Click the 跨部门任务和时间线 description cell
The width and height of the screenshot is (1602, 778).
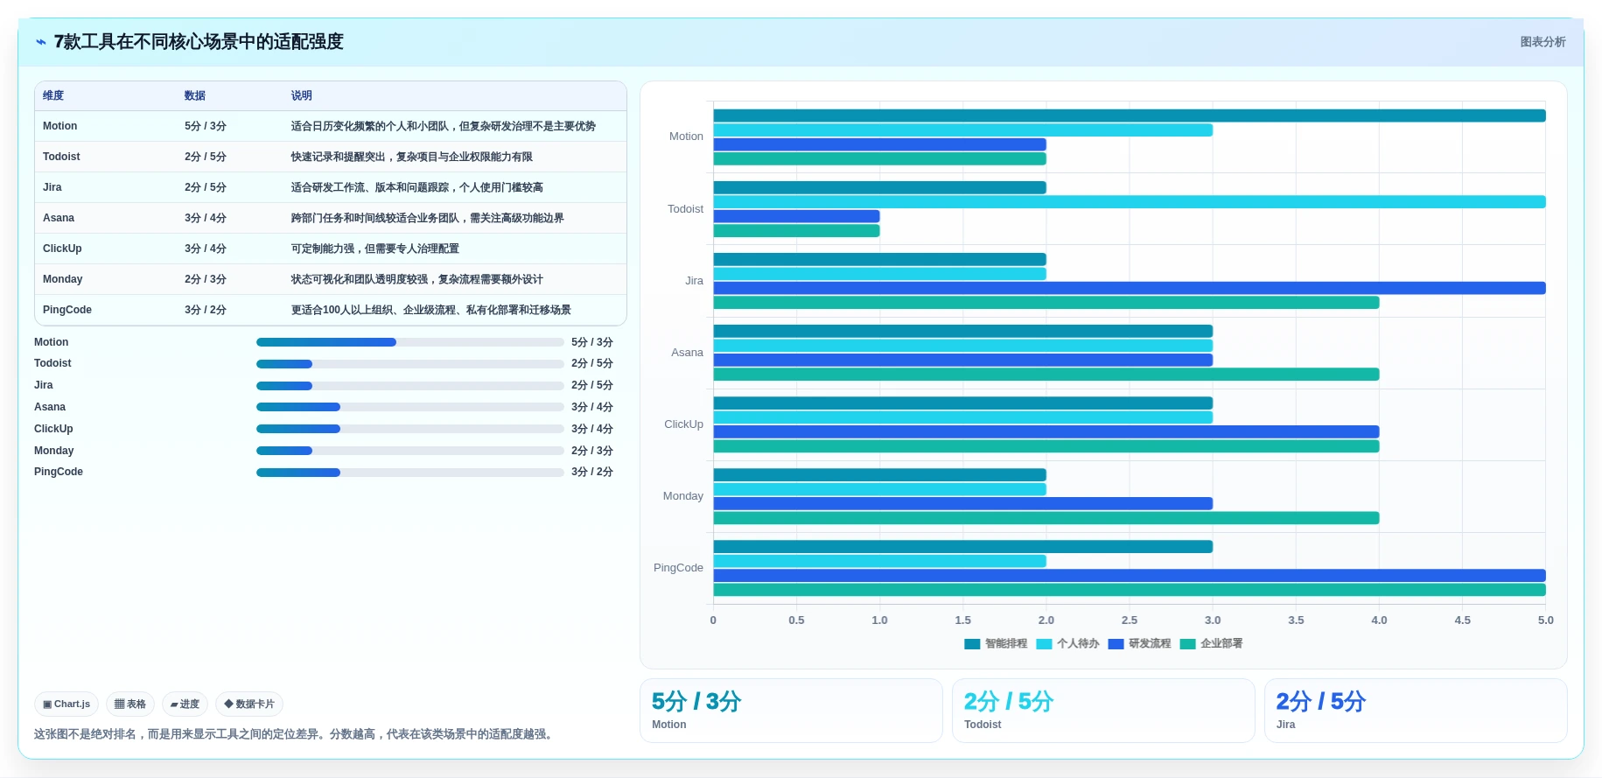click(428, 218)
